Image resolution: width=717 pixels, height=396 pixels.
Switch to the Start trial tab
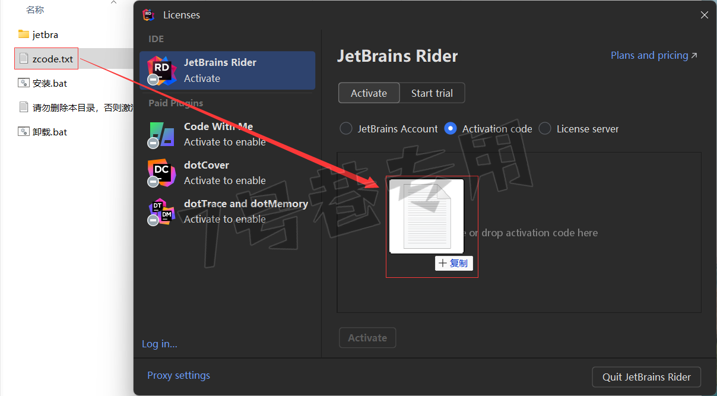pos(432,93)
